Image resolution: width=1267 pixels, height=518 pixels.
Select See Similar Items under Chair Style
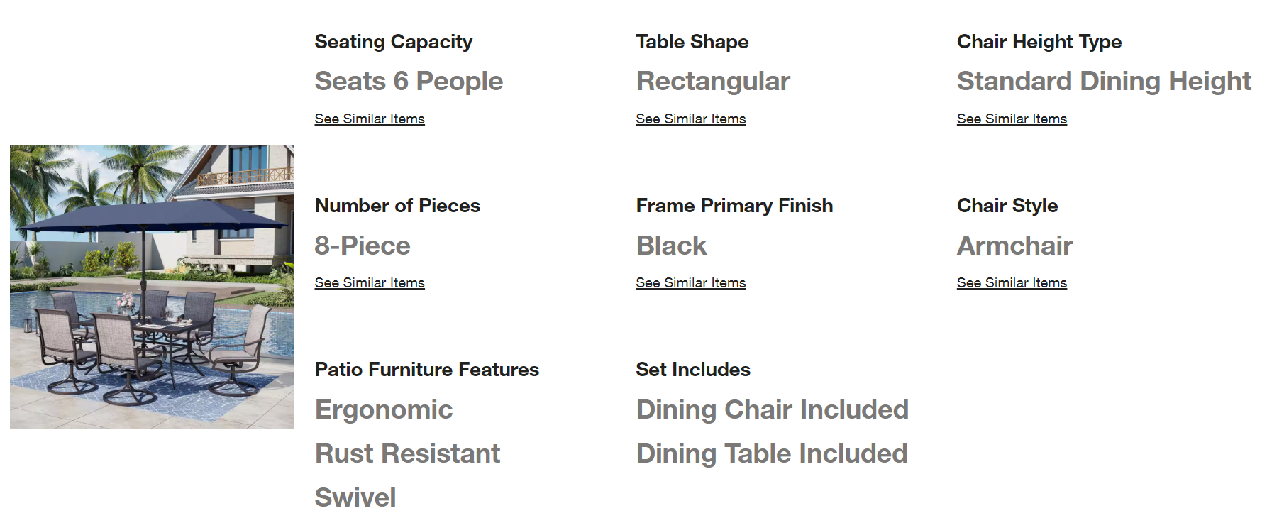1012,283
